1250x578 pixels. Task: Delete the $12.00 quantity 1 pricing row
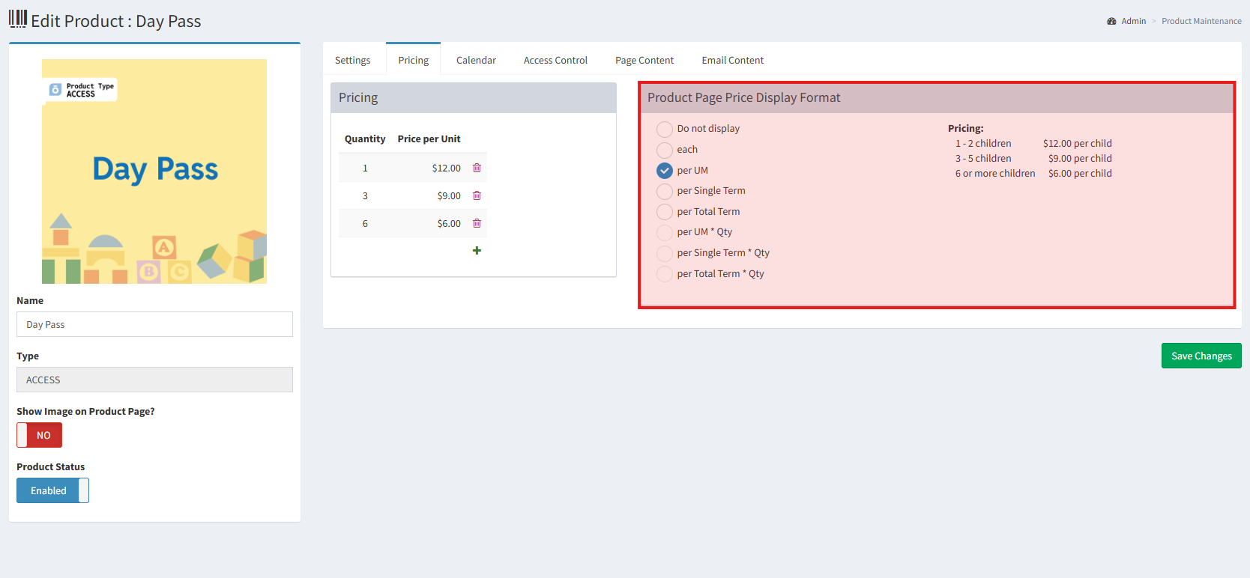[477, 168]
